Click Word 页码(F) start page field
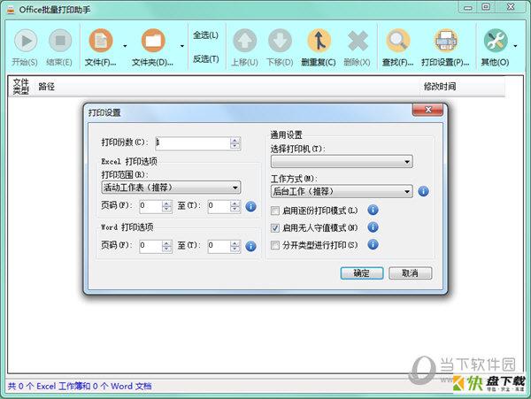This screenshot has width=531, height=399. click(150, 246)
